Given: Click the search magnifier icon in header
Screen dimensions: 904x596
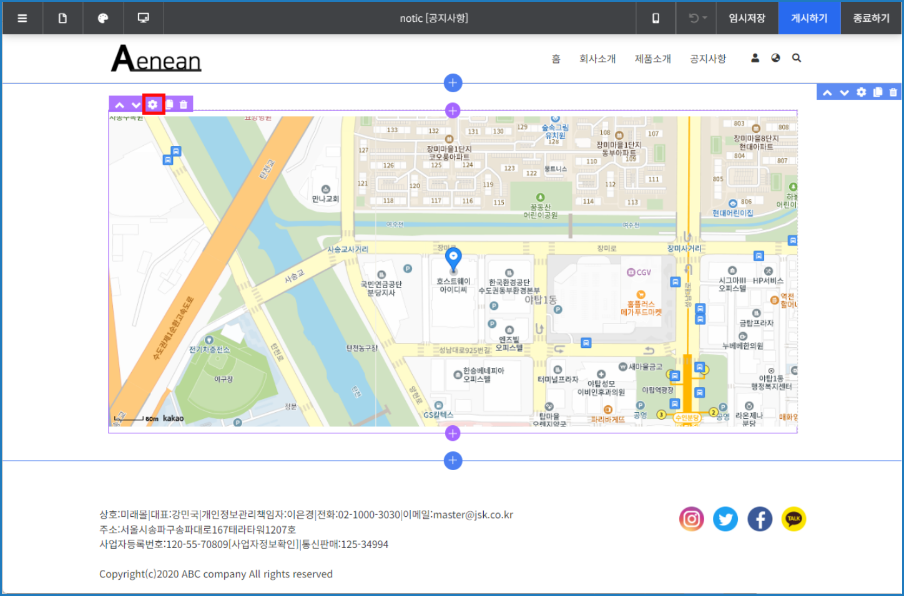Looking at the screenshot, I should tap(797, 58).
